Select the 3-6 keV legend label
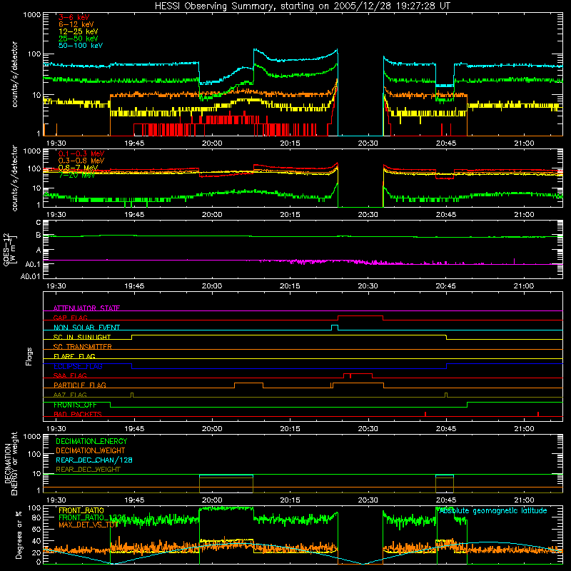The height and width of the screenshot is (571, 571). click(74, 17)
